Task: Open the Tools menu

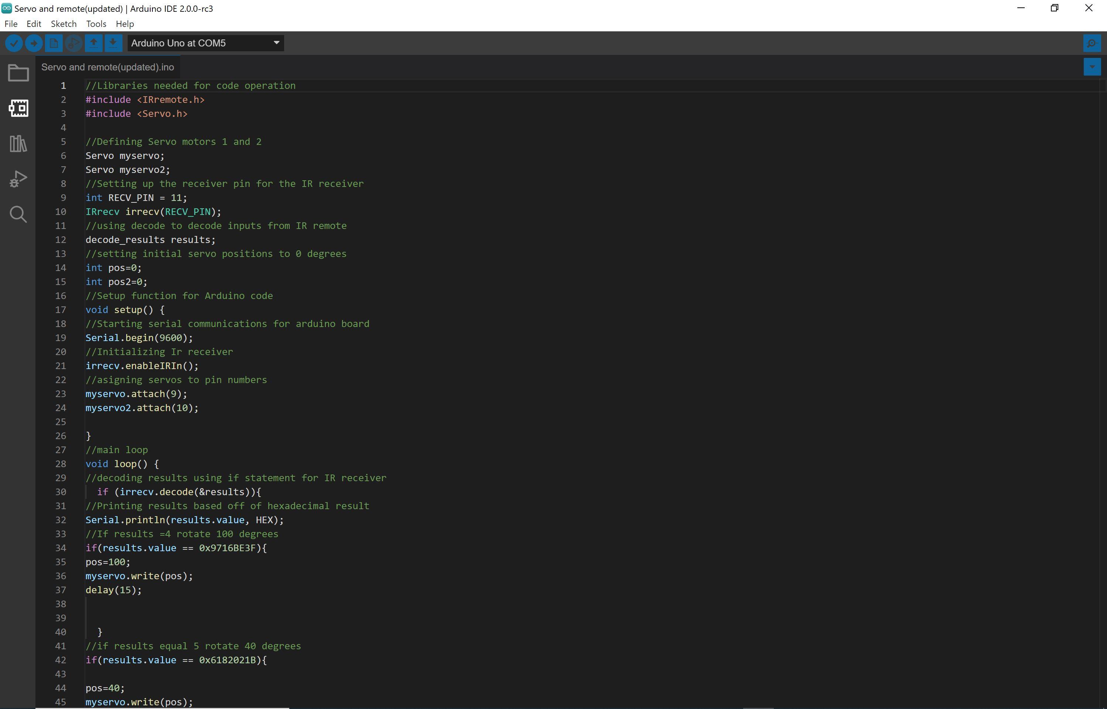Action: pyautogui.click(x=96, y=24)
